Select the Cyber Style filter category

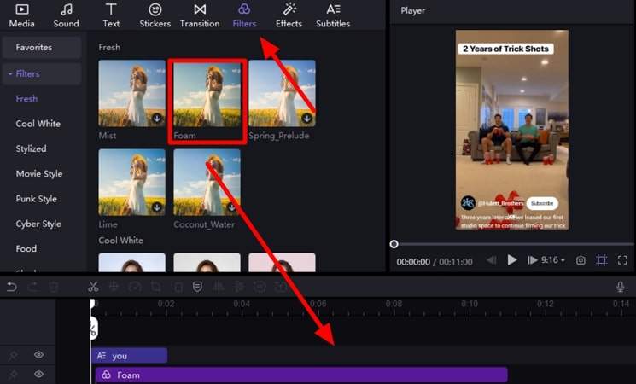(38, 224)
